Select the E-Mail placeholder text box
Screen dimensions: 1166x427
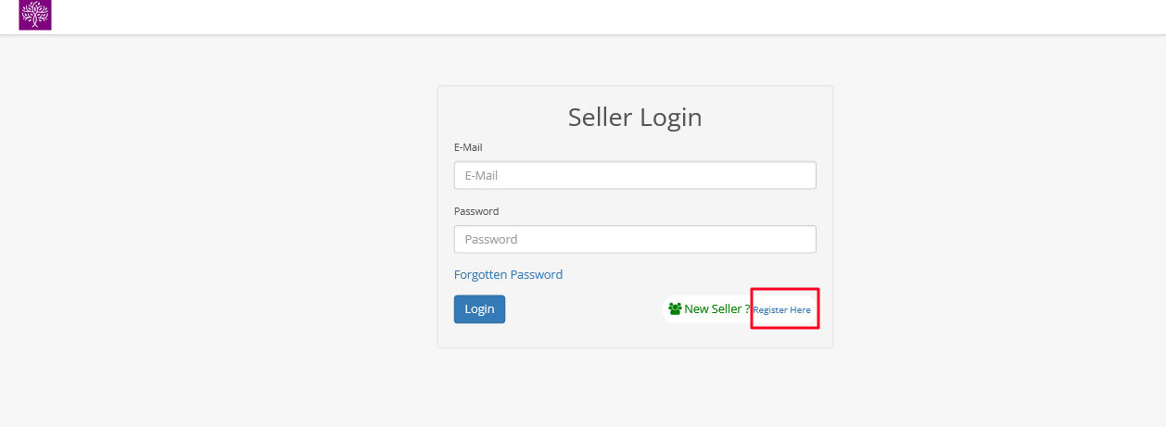tap(635, 175)
